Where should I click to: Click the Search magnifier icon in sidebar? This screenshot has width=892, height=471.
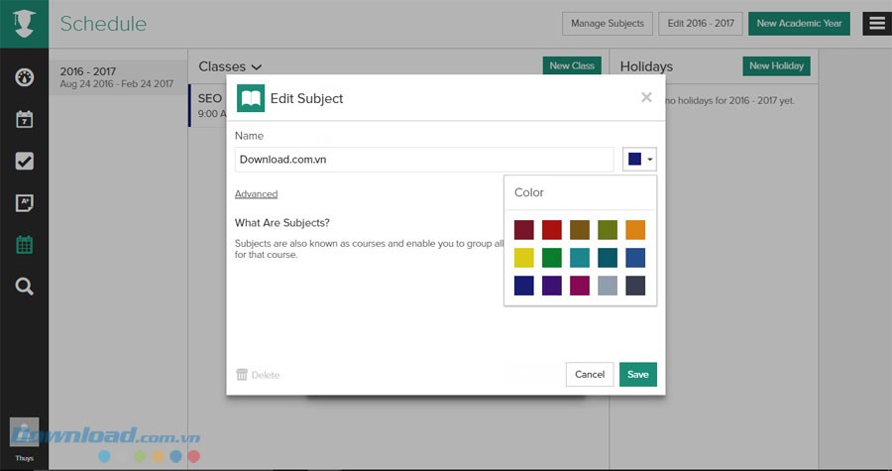[25, 287]
